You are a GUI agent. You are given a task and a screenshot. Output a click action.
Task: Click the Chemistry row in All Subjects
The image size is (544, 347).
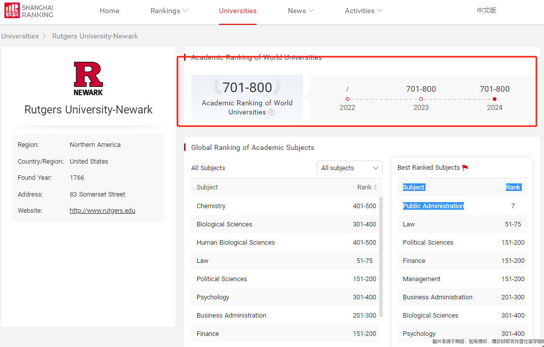(x=285, y=206)
